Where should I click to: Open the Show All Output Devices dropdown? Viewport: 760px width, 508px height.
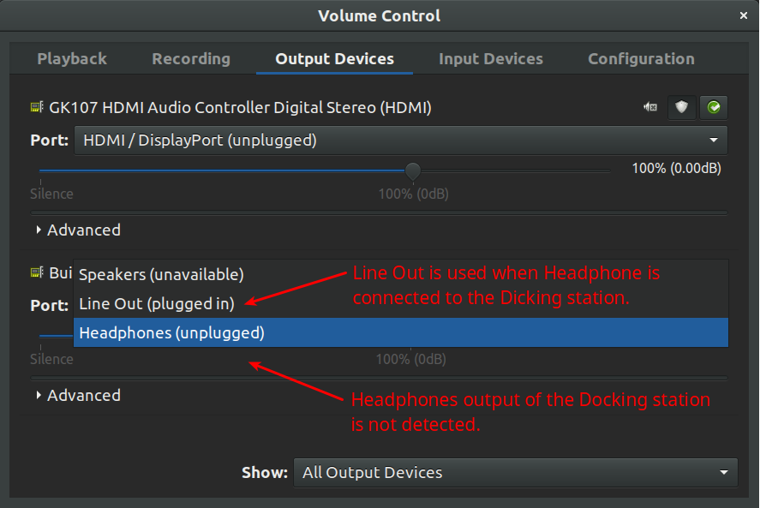514,472
